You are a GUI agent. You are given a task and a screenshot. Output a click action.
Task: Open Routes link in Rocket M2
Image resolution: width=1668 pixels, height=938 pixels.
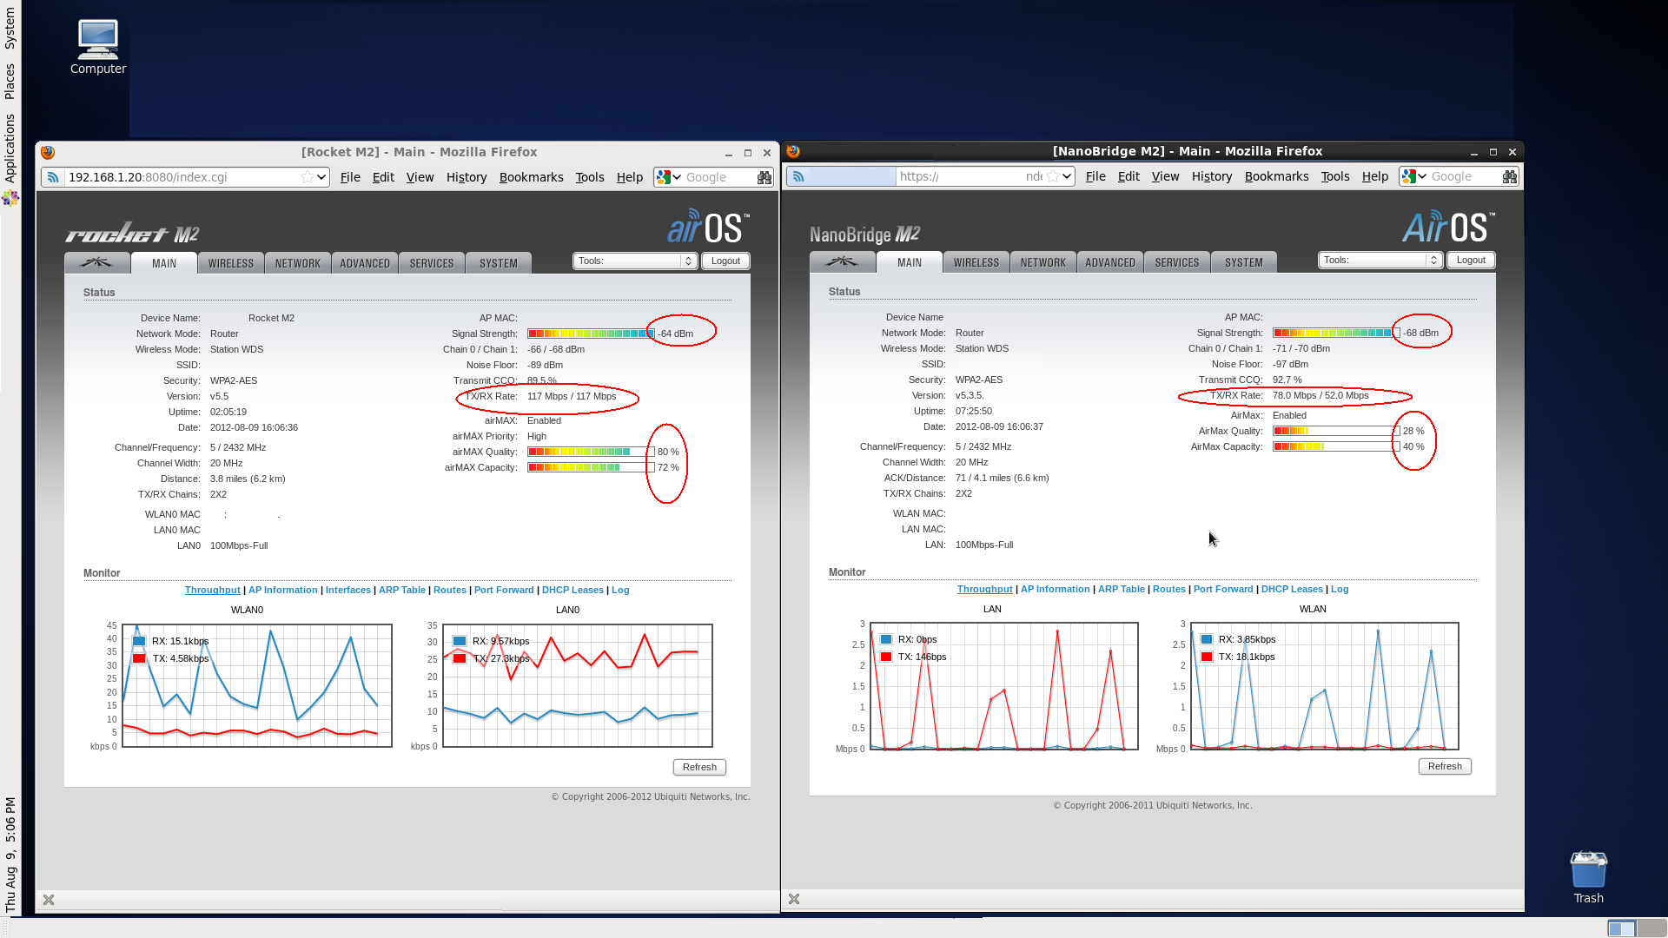click(x=450, y=590)
